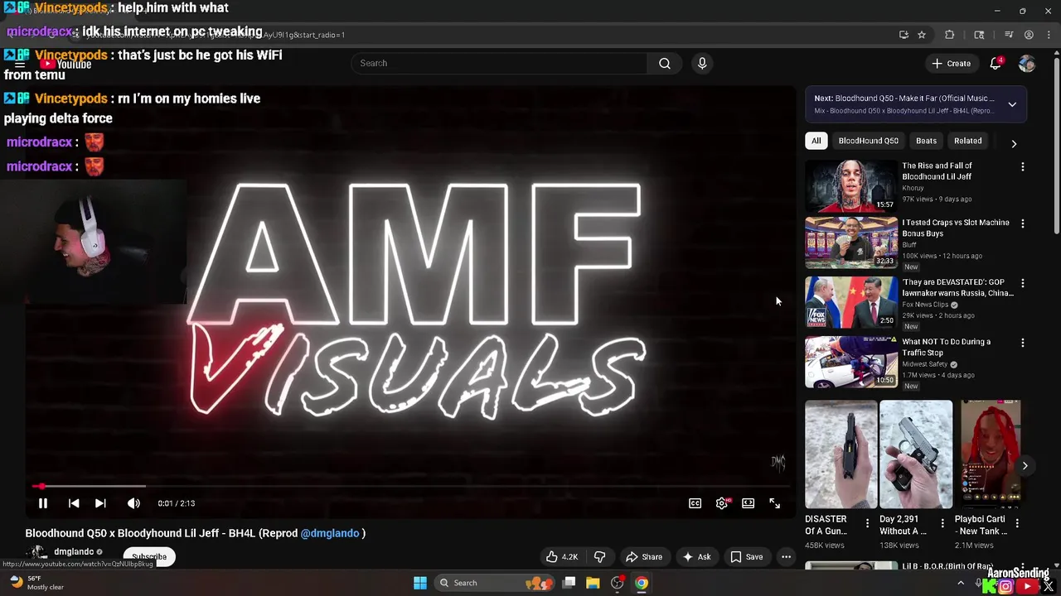Share the BH4L video

[x=644, y=557]
